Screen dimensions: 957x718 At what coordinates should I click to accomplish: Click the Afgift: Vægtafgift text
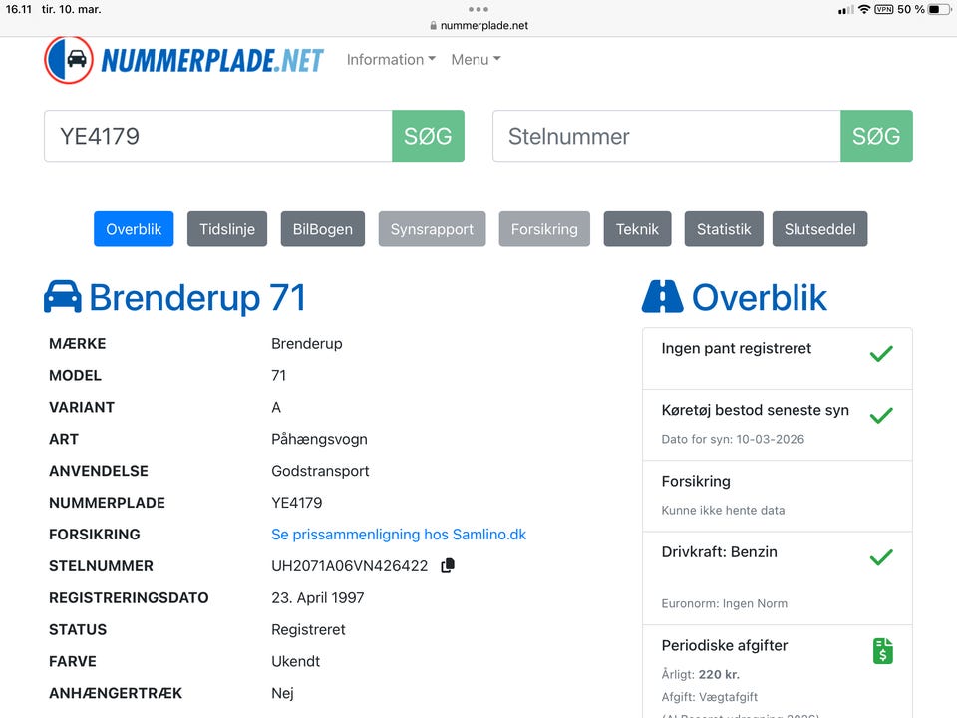click(709, 697)
